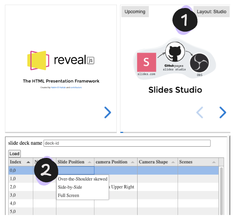Choose Over-the-Shoulder skewed option
234x219 pixels.
(x=82, y=179)
